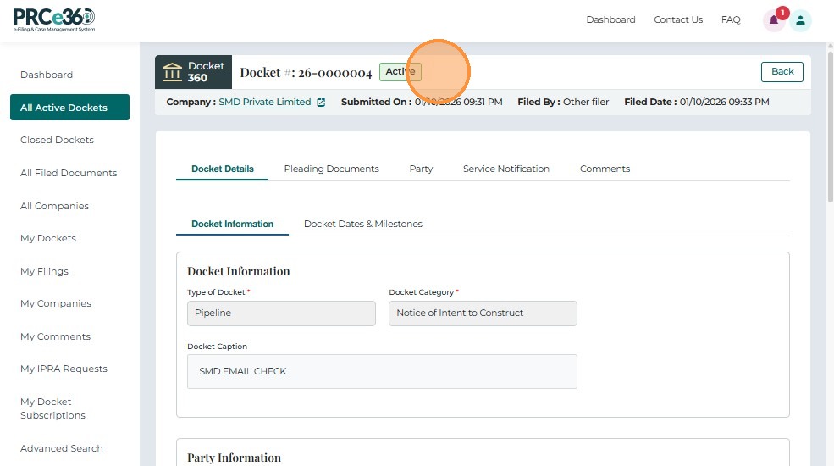834x466 pixels.
Task: Open the FAQ page
Action: pos(731,19)
